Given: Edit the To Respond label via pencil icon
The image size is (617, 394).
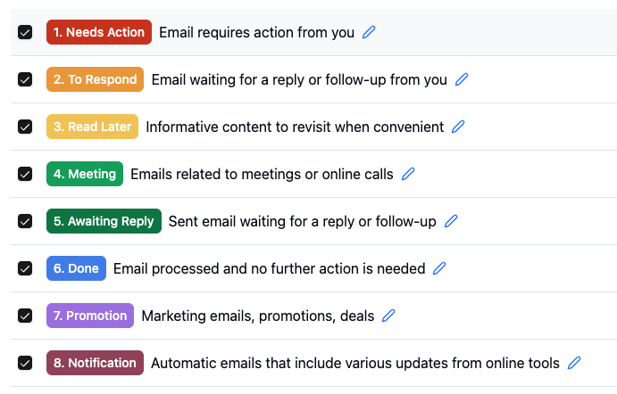Looking at the screenshot, I should [462, 79].
